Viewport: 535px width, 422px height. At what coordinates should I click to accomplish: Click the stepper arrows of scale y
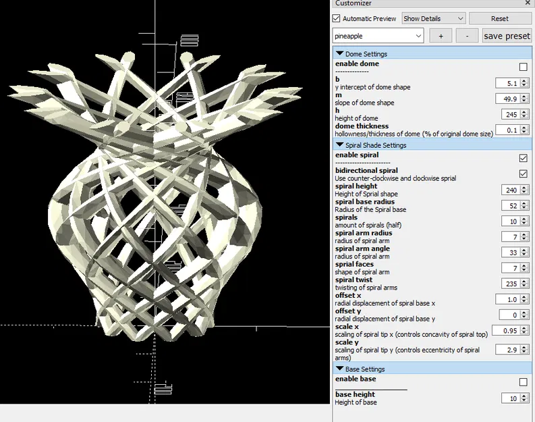[524, 350]
